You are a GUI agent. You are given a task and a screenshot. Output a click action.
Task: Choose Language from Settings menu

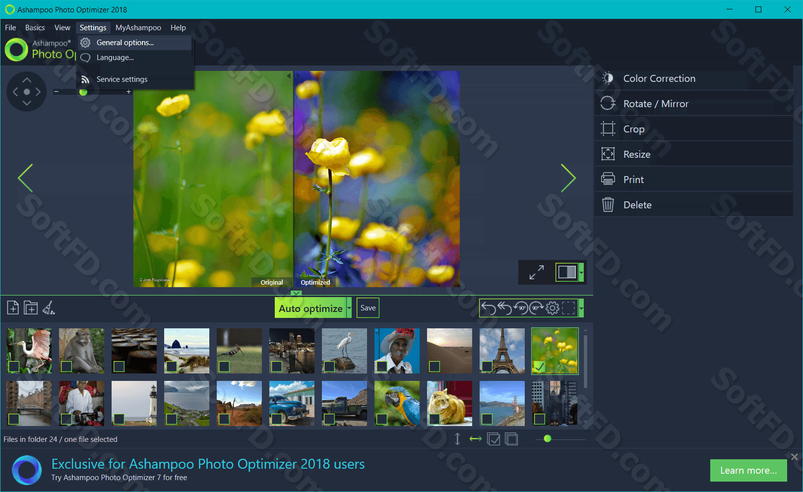click(x=134, y=58)
